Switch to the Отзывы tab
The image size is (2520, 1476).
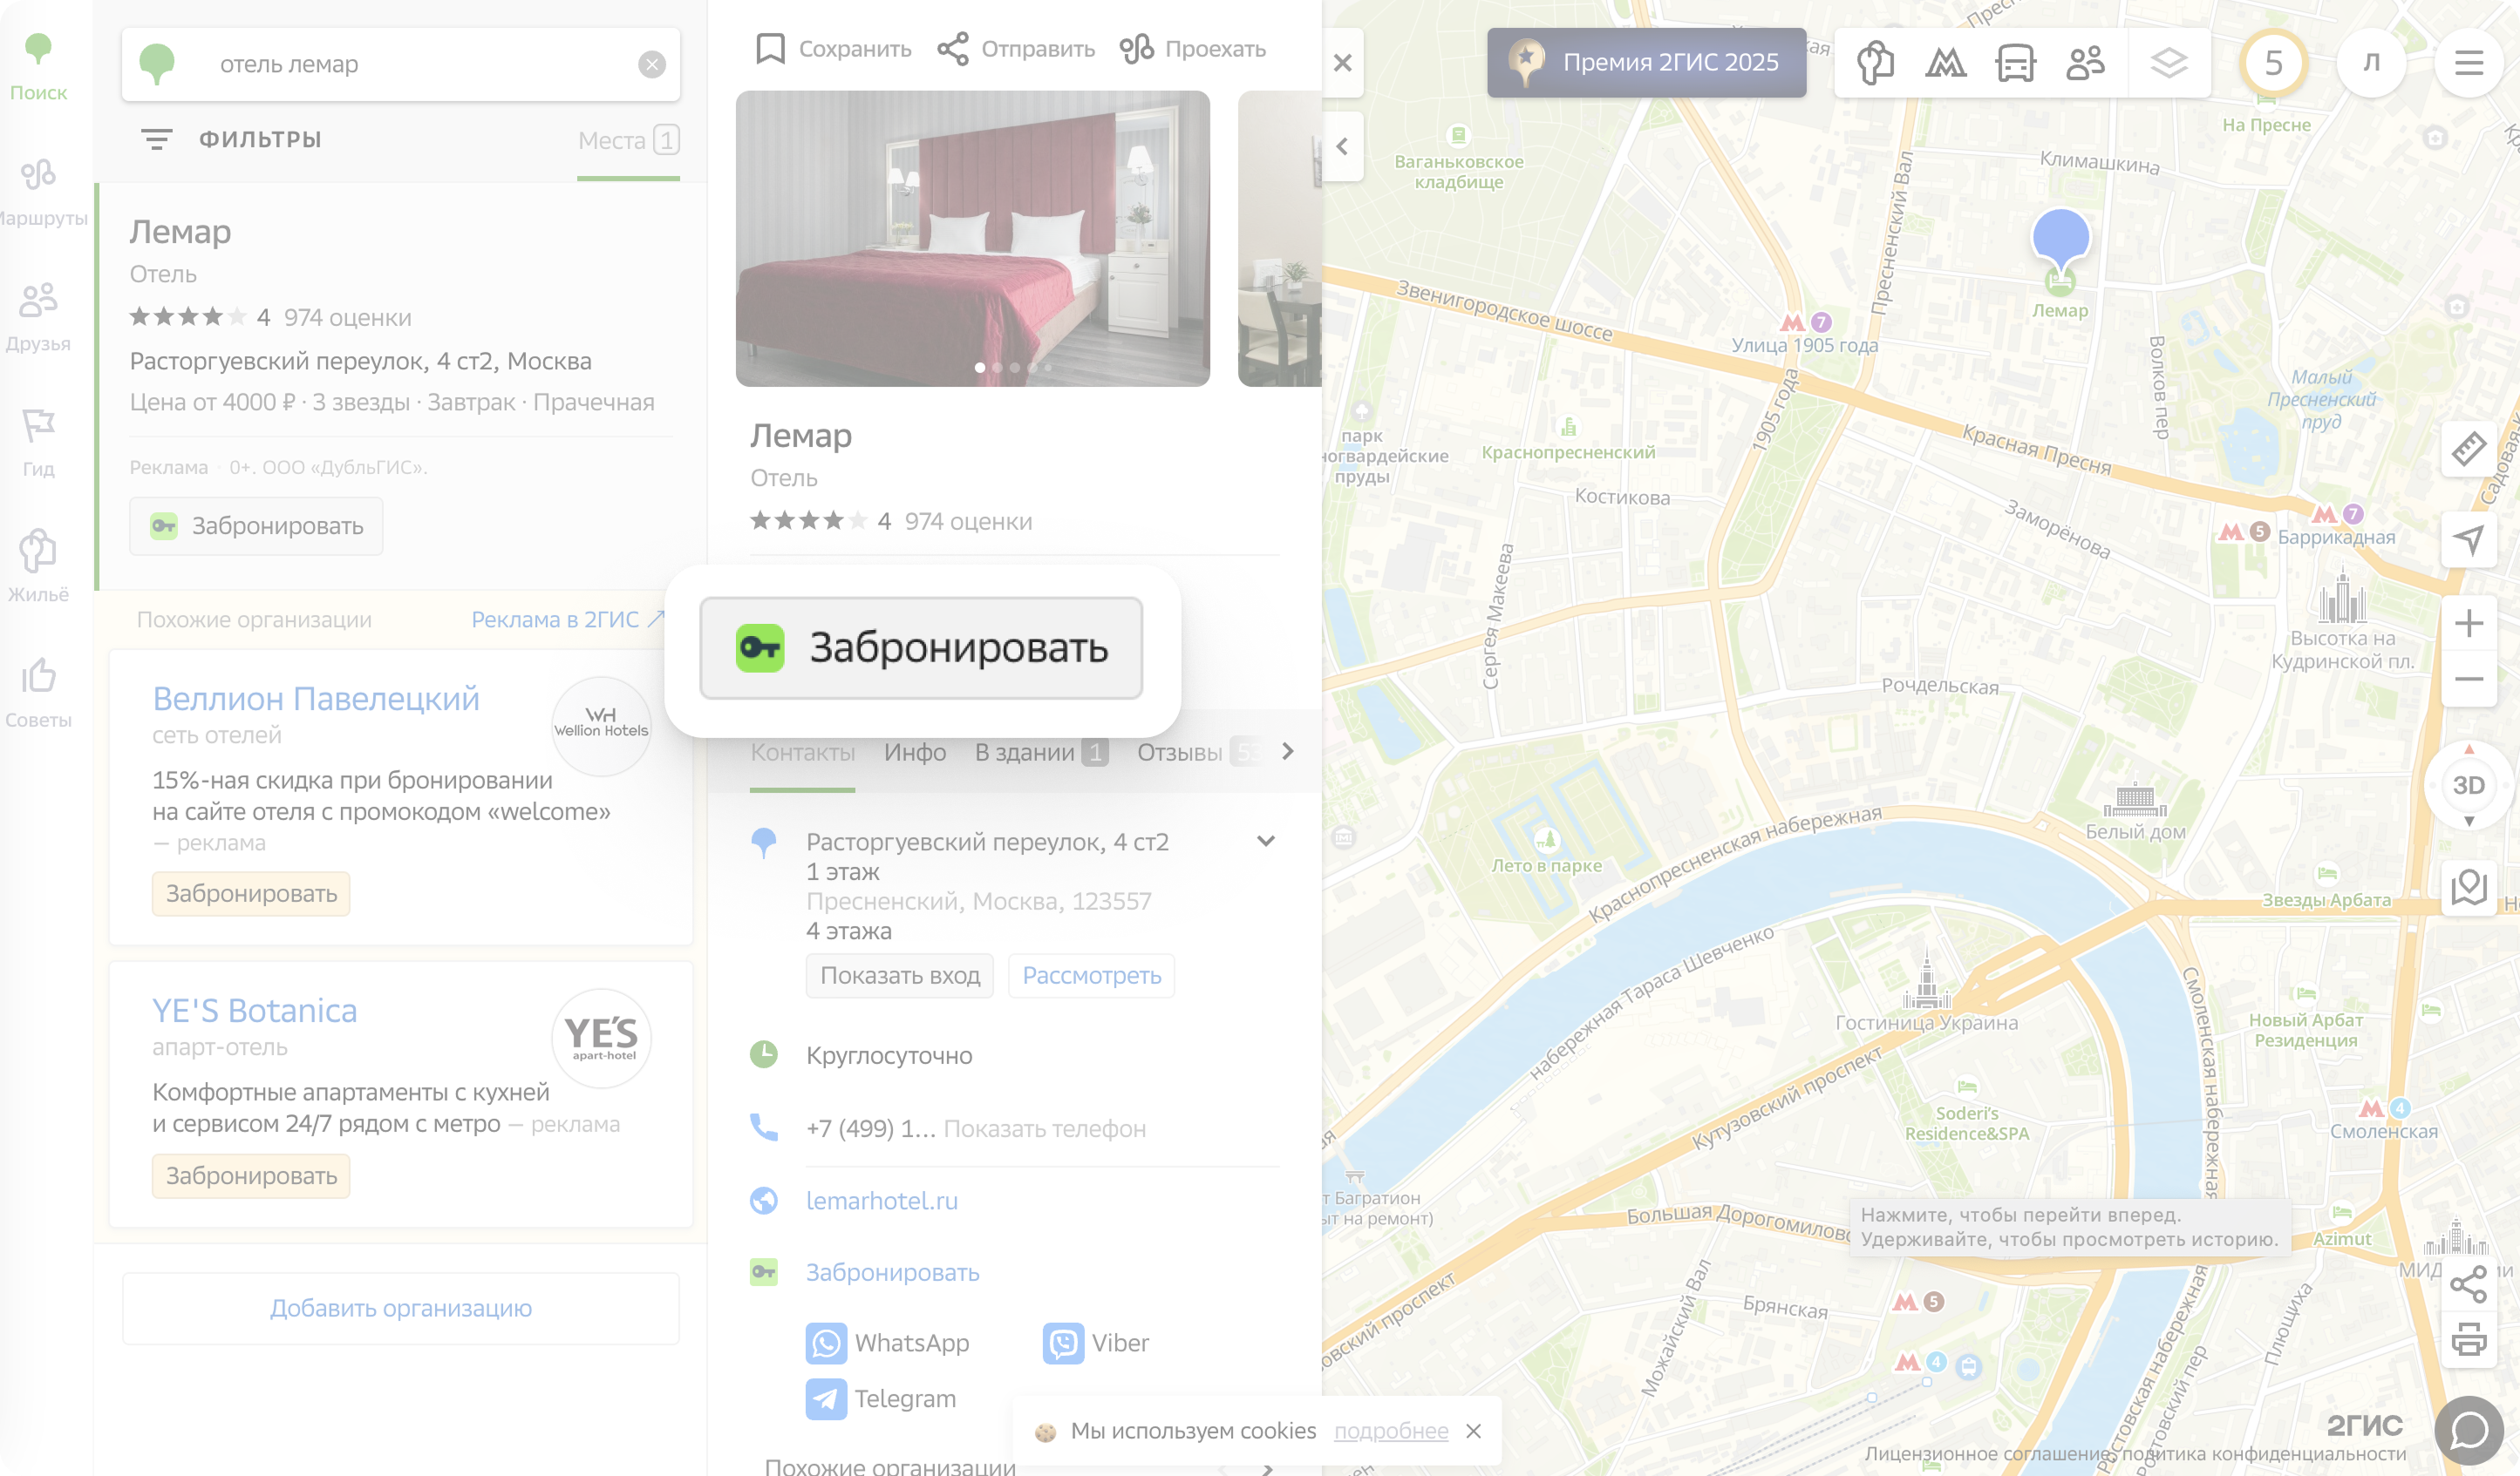pyautogui.click(x=1198, y=753)
